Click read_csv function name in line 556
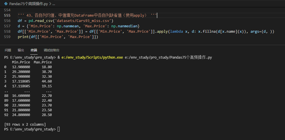The width and height of the screenshot is (285, 140). click(44, 21)
